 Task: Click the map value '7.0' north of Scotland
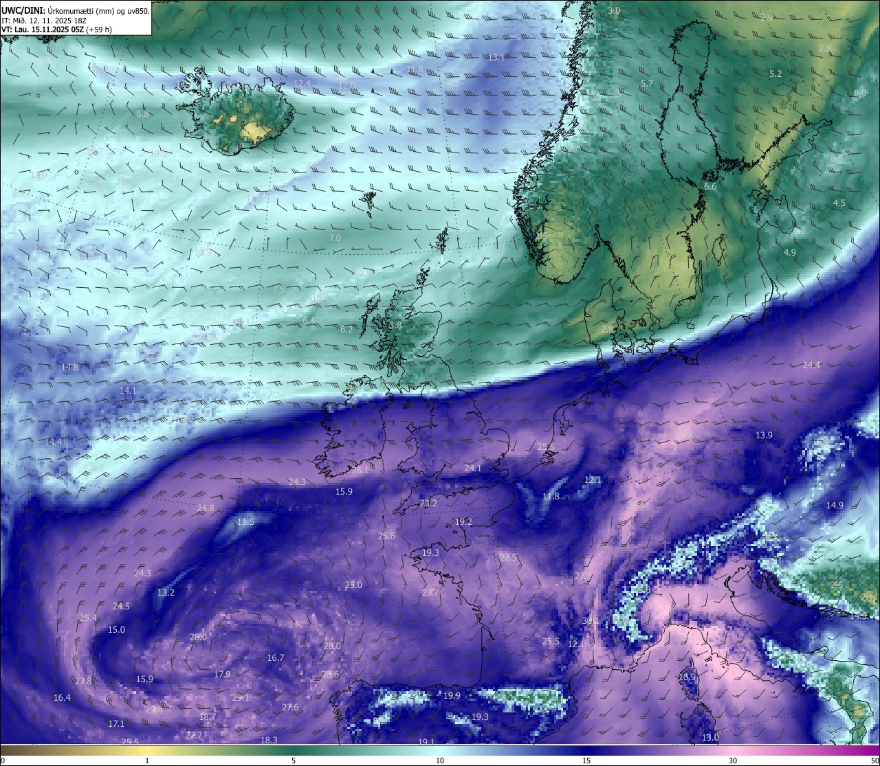[335, 238]
